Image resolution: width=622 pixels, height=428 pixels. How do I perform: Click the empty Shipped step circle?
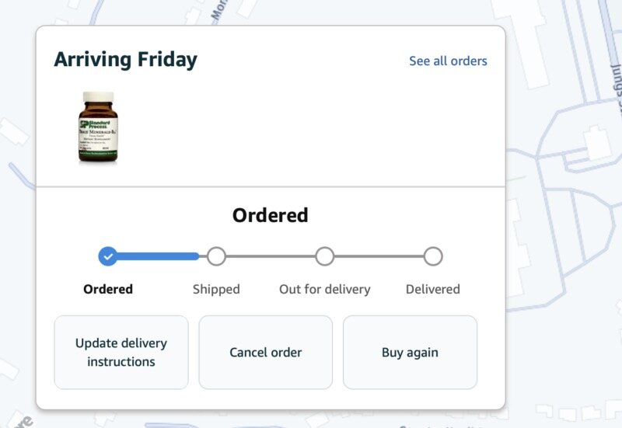click(x=216, y=256)
